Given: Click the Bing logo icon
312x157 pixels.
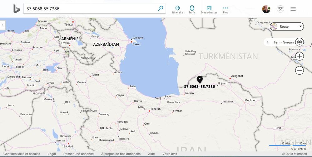Looking at the screenshot, I should pos(17,9).
